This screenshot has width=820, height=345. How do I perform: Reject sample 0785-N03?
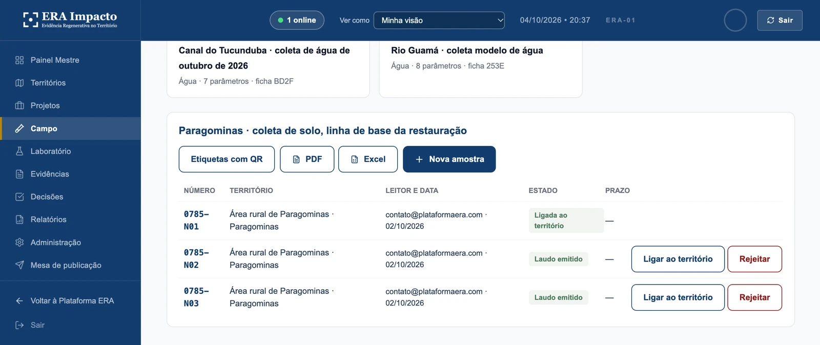point(754,297)
